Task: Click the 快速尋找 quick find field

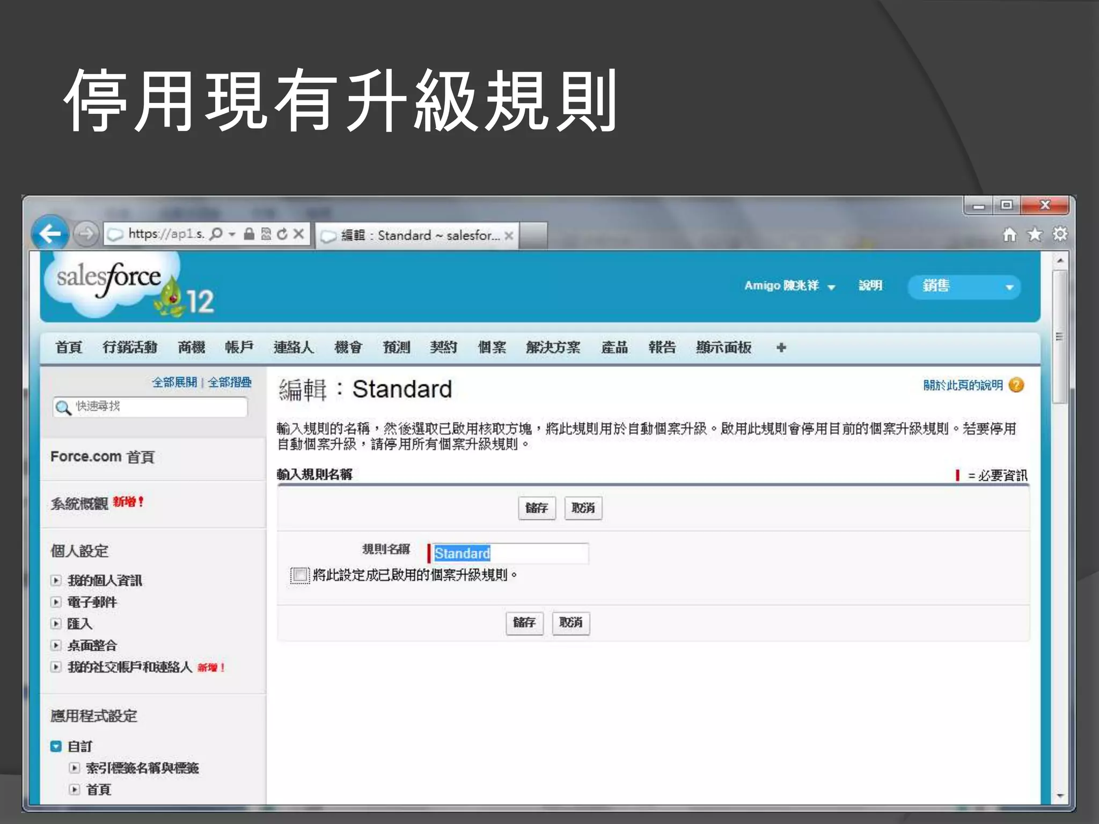Action: coord(150,407)
